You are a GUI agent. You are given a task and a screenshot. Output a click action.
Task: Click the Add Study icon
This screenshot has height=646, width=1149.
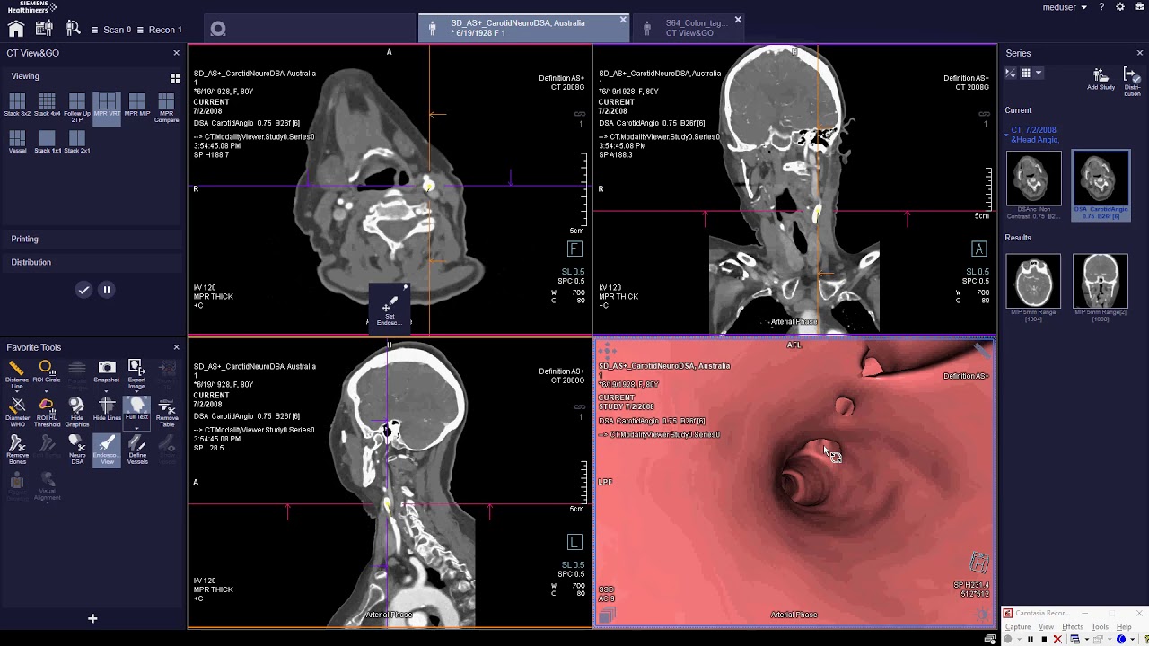click(x=1101, y=79)
